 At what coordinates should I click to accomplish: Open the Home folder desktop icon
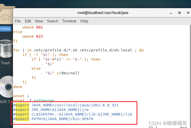point(6,14)
